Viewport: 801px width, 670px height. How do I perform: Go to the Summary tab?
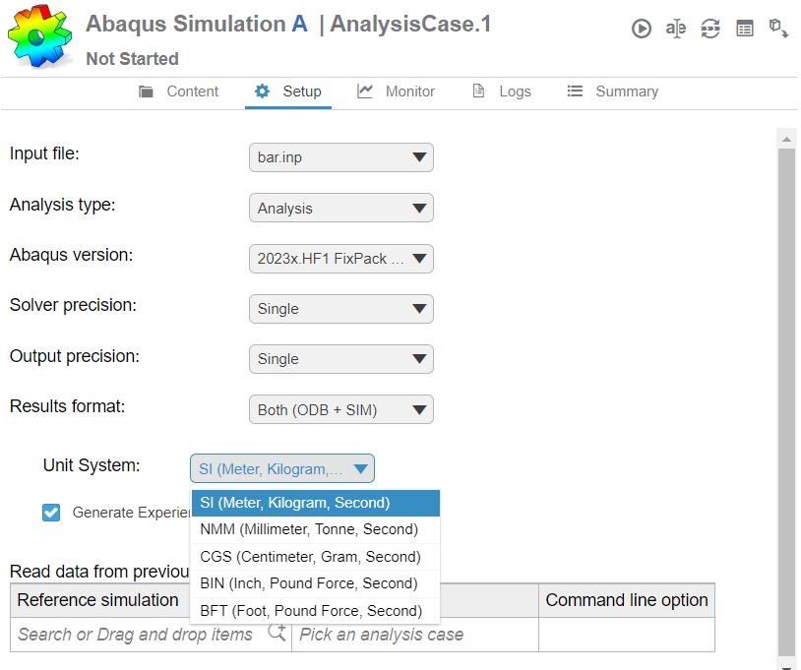tap(613, 91)
